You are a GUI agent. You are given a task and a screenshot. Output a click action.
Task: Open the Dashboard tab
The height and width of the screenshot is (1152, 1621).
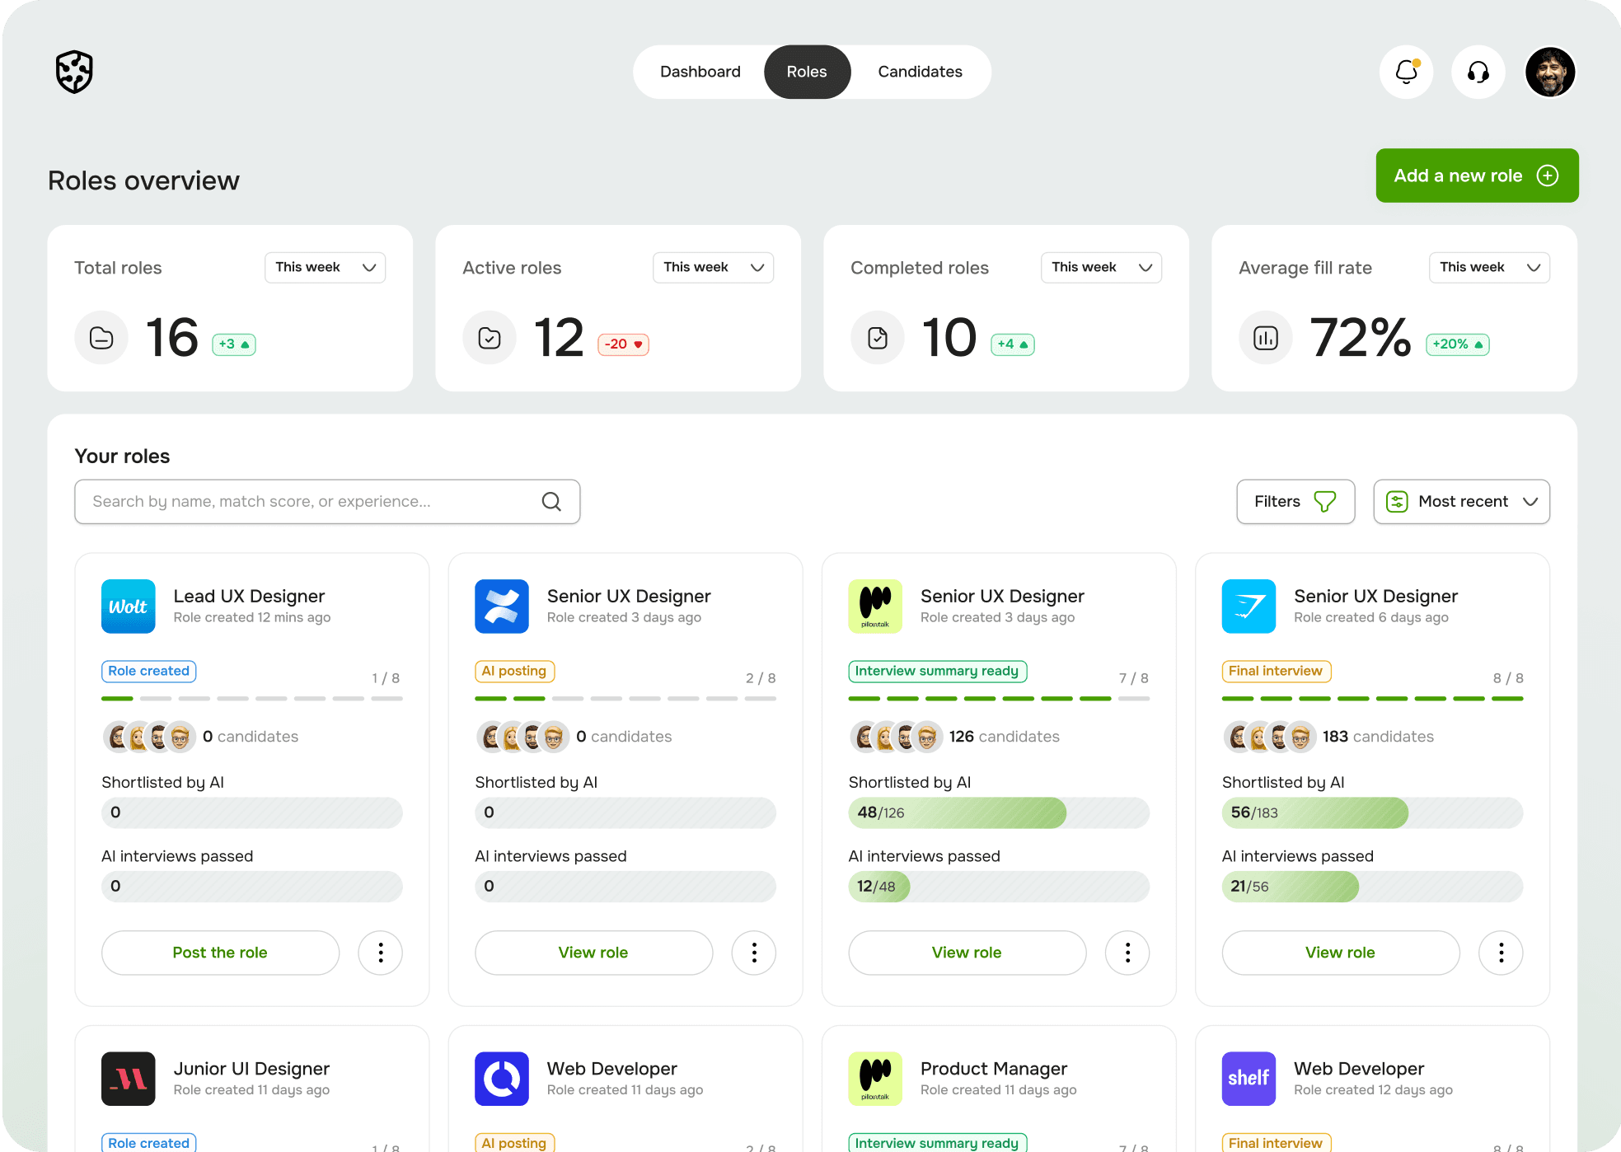700,72
